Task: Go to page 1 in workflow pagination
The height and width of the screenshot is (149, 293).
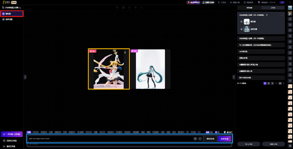Action: click(265, 83)
